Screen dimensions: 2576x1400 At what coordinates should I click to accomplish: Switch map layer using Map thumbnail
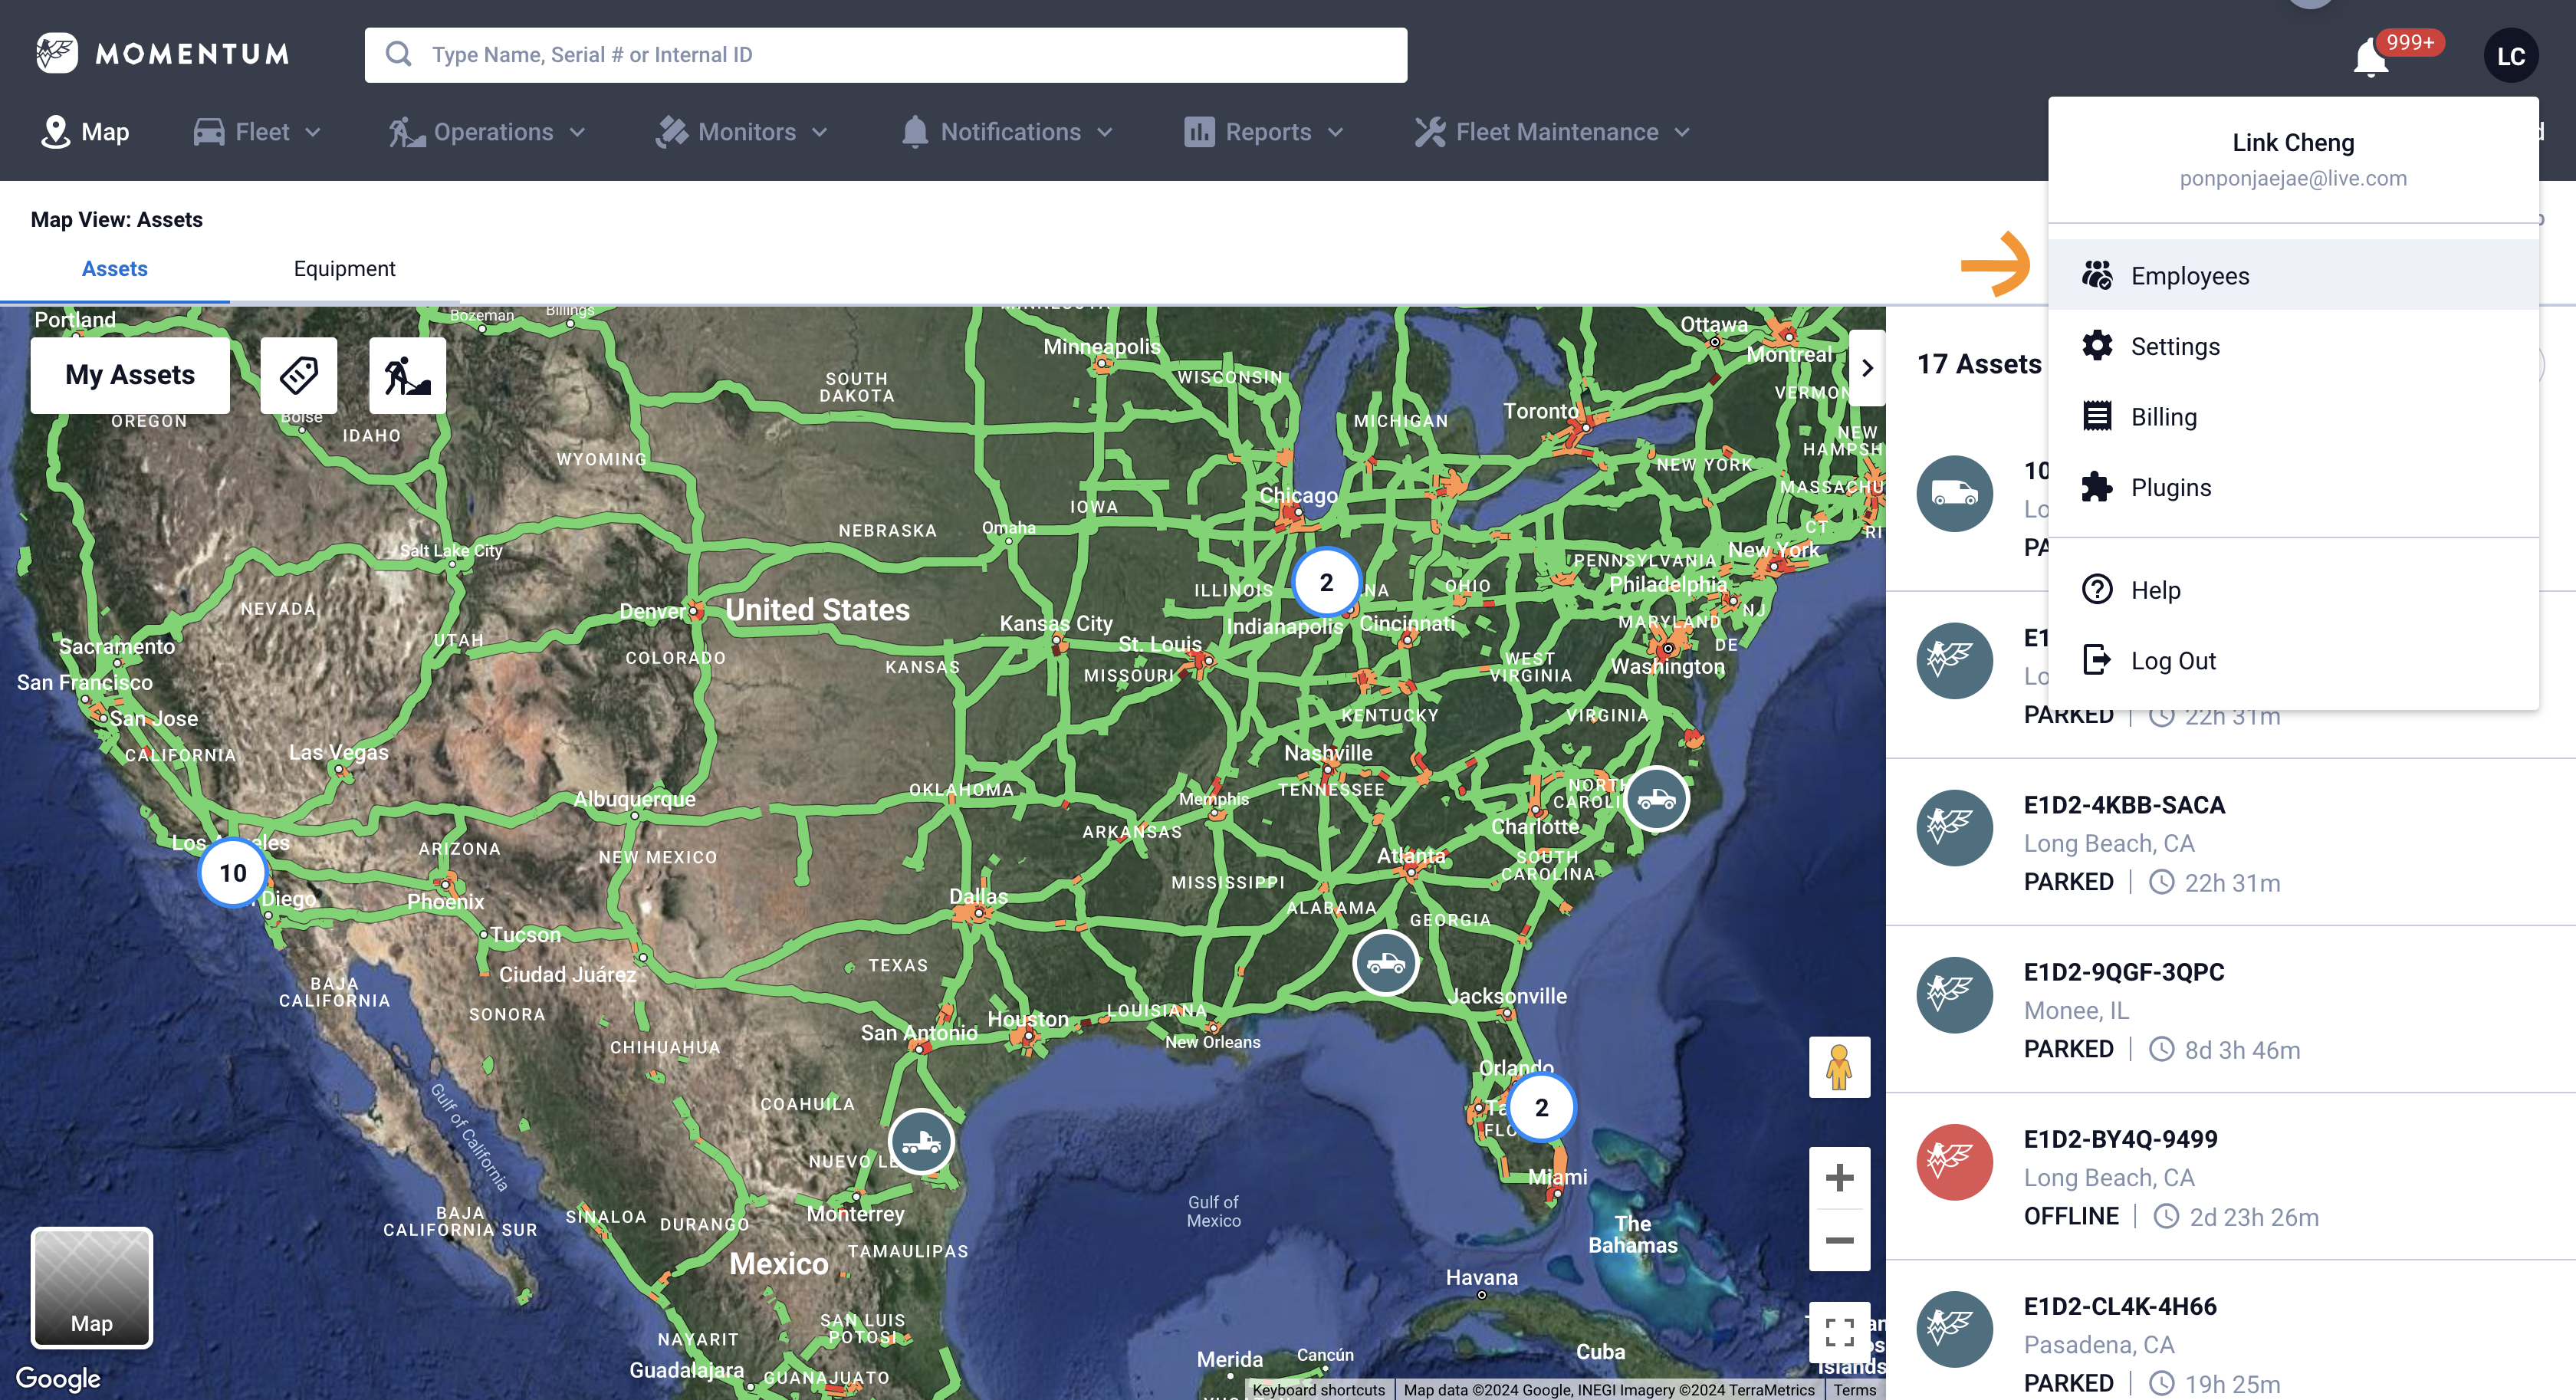(92, 1288)
